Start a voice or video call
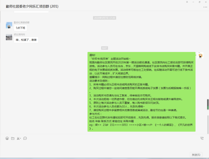This screenshot has width=209, height=159. point(202,138)
